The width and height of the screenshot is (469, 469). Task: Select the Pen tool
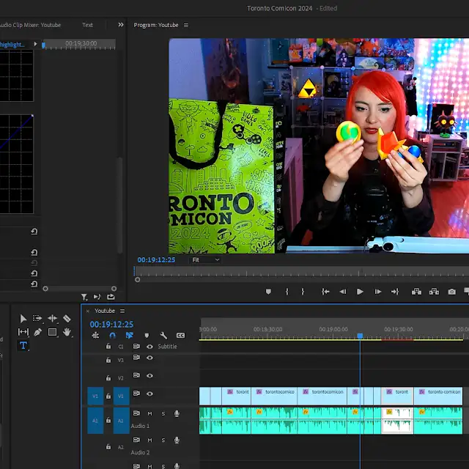point(37,332)
